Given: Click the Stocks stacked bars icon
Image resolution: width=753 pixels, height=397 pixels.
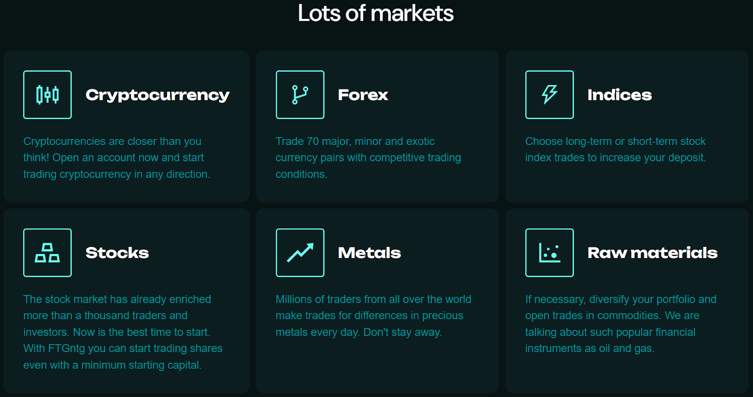Looking at the screenshot, I should [x=48, y=253].
